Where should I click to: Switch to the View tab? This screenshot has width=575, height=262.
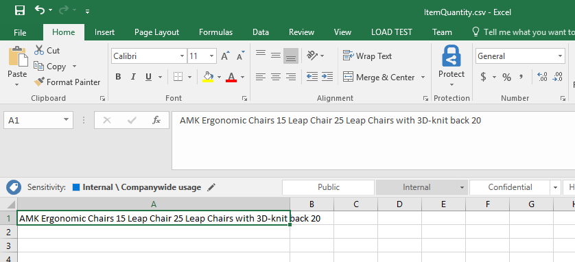342,32
